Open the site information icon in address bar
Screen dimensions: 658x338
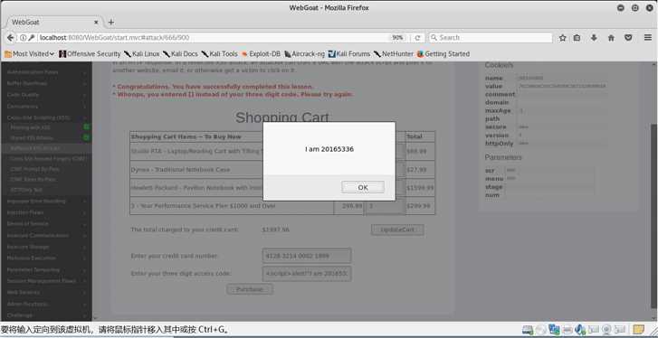coord(24,38)
